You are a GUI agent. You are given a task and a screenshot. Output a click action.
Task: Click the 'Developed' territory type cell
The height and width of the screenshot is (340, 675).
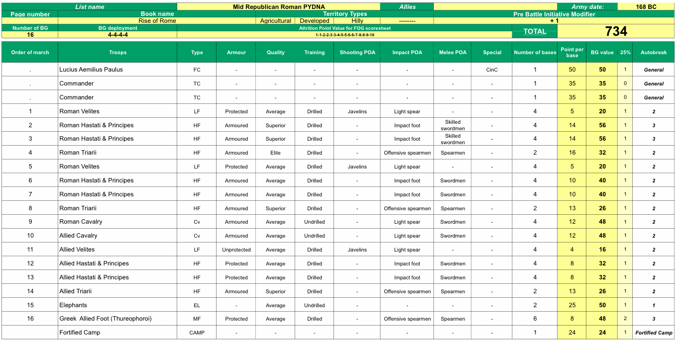(315, 21)
